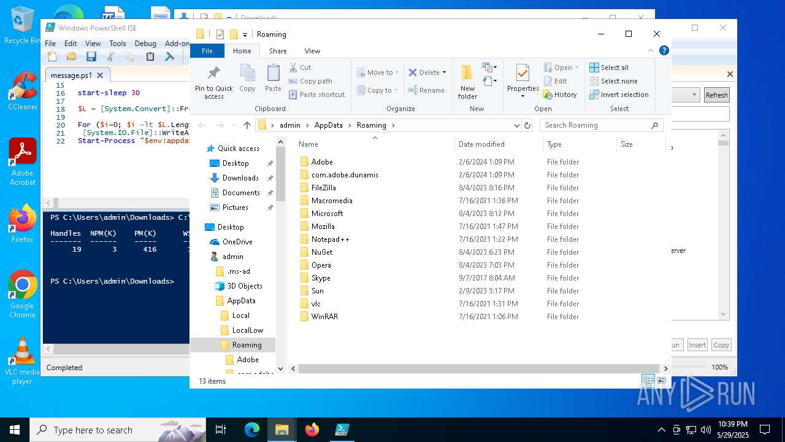Click Copy path command
The height and width of the screenshot is (442, 785).
[x=310, y=81]
